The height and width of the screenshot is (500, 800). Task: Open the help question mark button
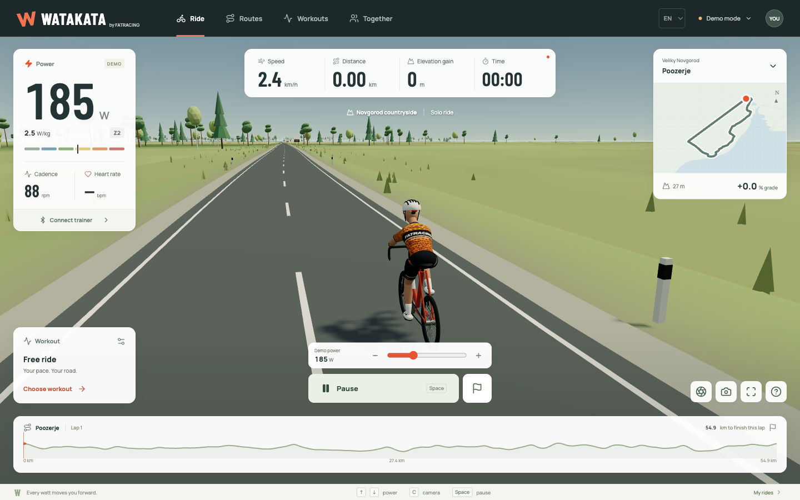pyautogui.click(x=776, y=392)
